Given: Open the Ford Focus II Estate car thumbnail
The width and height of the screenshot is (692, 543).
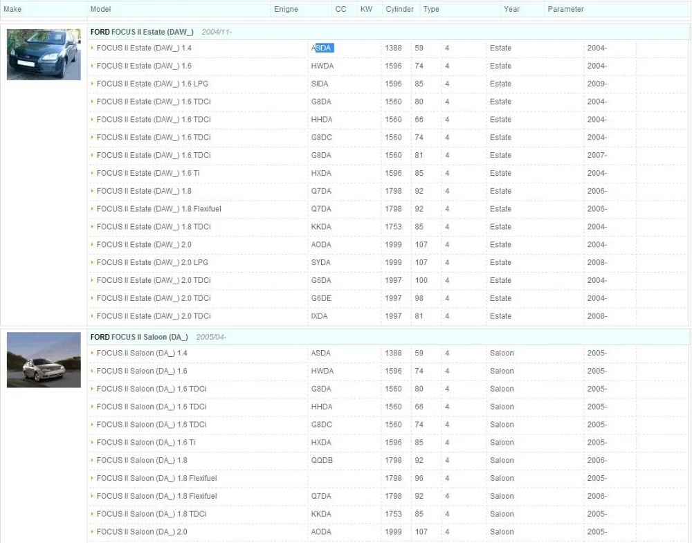Looking at the screenshot, I should [x=44, y=55].
